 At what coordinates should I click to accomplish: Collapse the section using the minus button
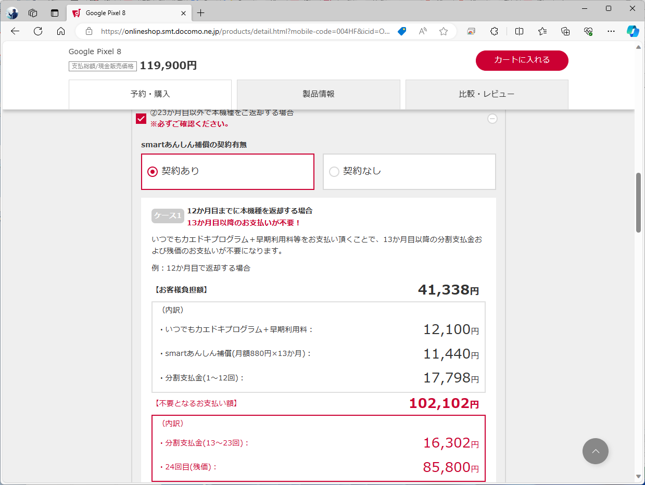492,119
